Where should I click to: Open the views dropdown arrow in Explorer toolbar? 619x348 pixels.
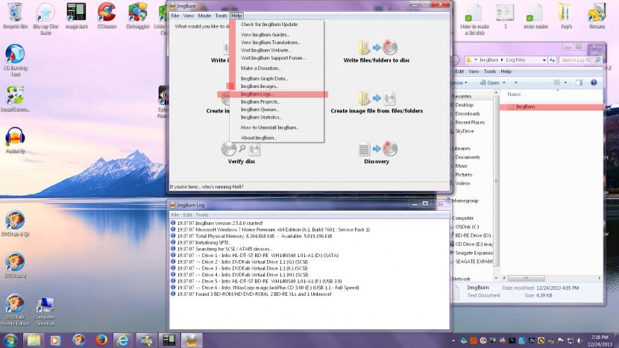click(565, 83)
